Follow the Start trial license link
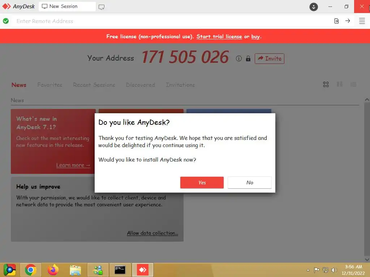Image resolution: width=370 pixels, height=277 pixels. [219, 36]
